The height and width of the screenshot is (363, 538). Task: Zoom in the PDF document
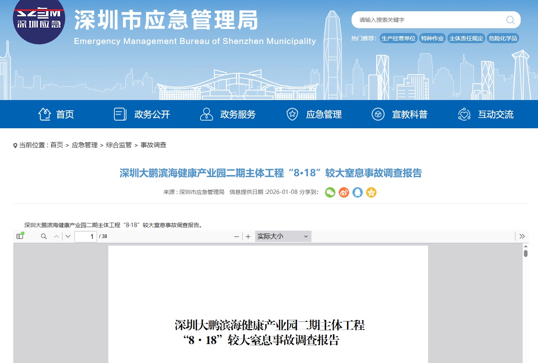[248, 236]
